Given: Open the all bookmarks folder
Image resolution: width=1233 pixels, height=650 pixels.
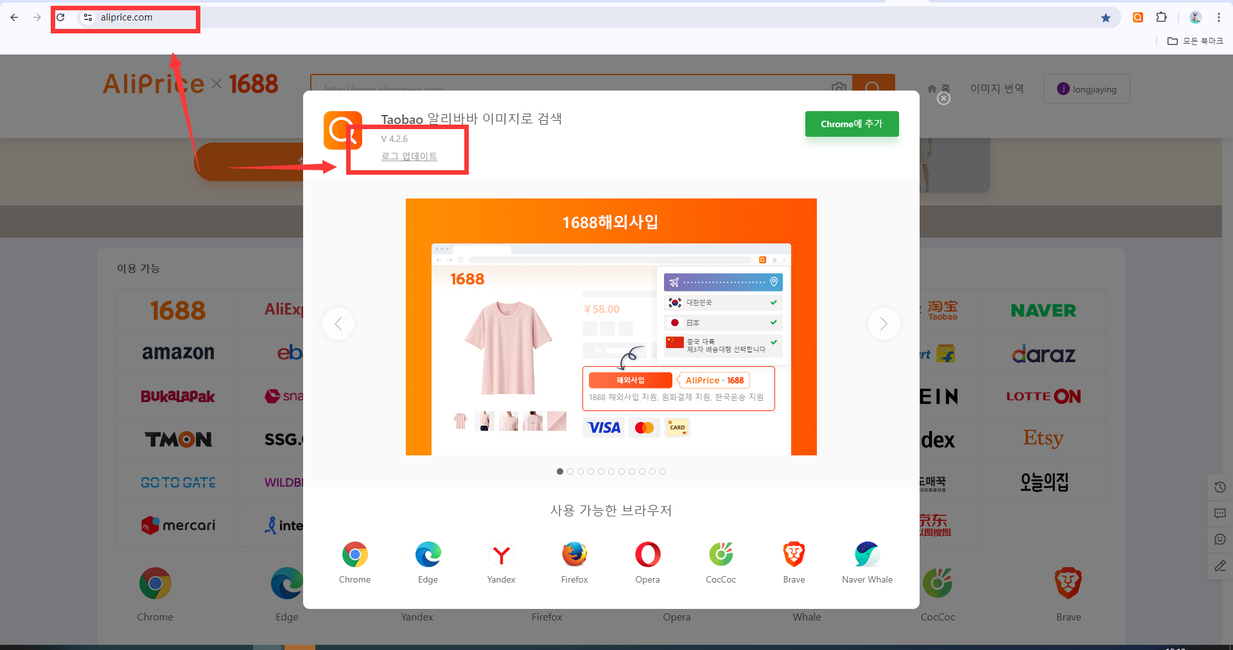Looking at the screenshot, I should 1195,41.
